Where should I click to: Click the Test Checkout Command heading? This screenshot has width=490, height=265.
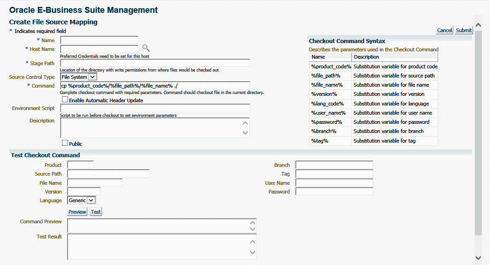pyautogui.click(x=45, y=155)
